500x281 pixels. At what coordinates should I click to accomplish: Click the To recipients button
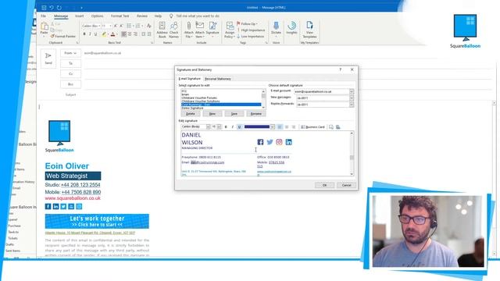(70, 63)
